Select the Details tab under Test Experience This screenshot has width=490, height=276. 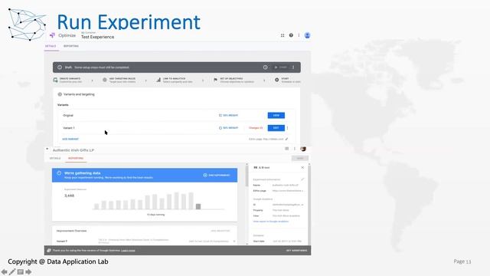click(x=51, y=46)
